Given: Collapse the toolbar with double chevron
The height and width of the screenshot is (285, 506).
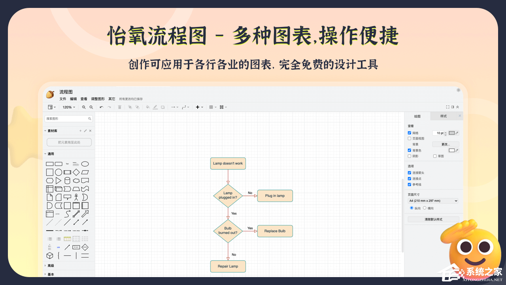Looking at the screenshot, I should coord(458,107).
